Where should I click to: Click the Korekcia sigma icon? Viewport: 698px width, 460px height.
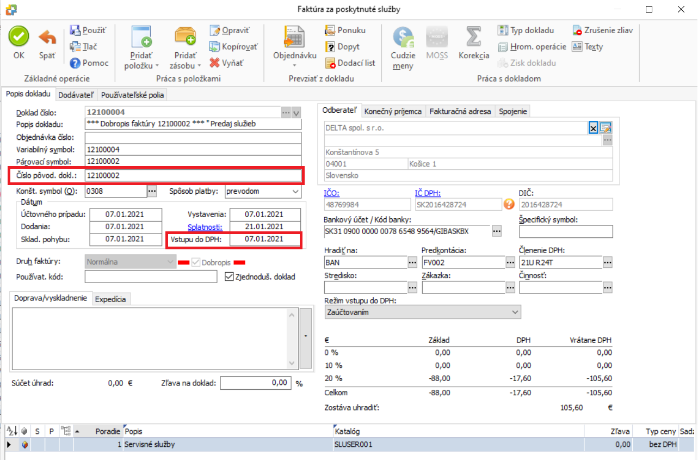coord(473,38)
